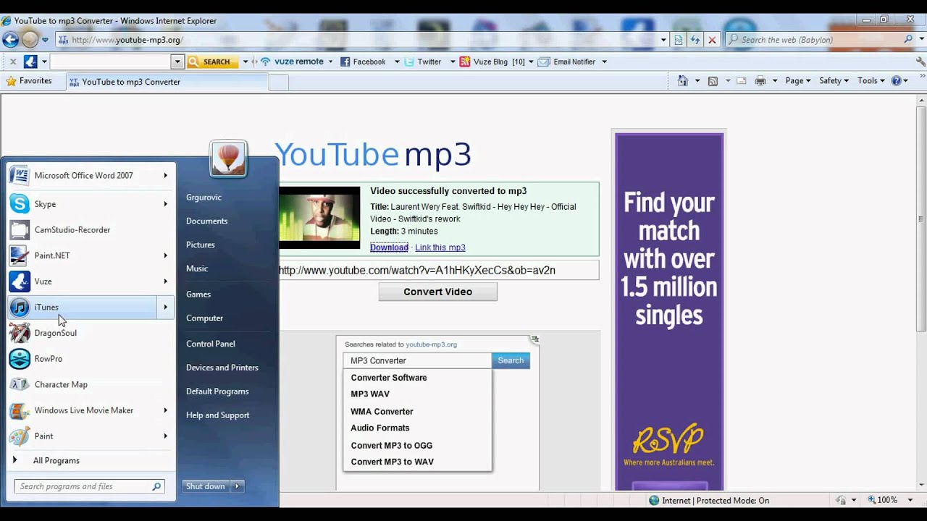Launch RowPro from the Start menu
The height and width of the screenshot is (521, 927).
click(91, 359)
